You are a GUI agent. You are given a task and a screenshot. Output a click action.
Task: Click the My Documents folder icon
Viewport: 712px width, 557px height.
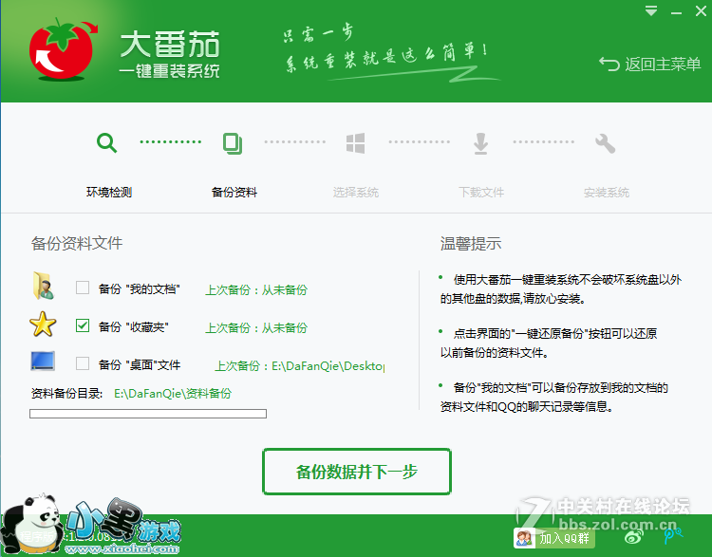pos(44,286)
